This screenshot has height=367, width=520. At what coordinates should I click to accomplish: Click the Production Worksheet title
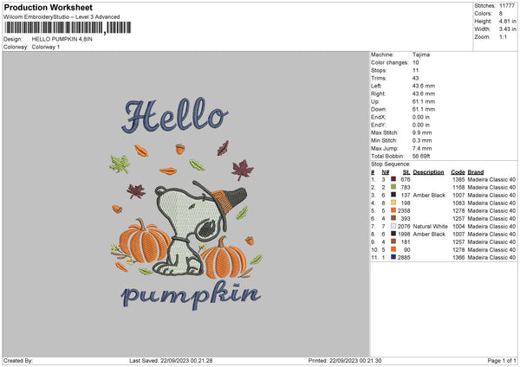(x=48, y=7)
